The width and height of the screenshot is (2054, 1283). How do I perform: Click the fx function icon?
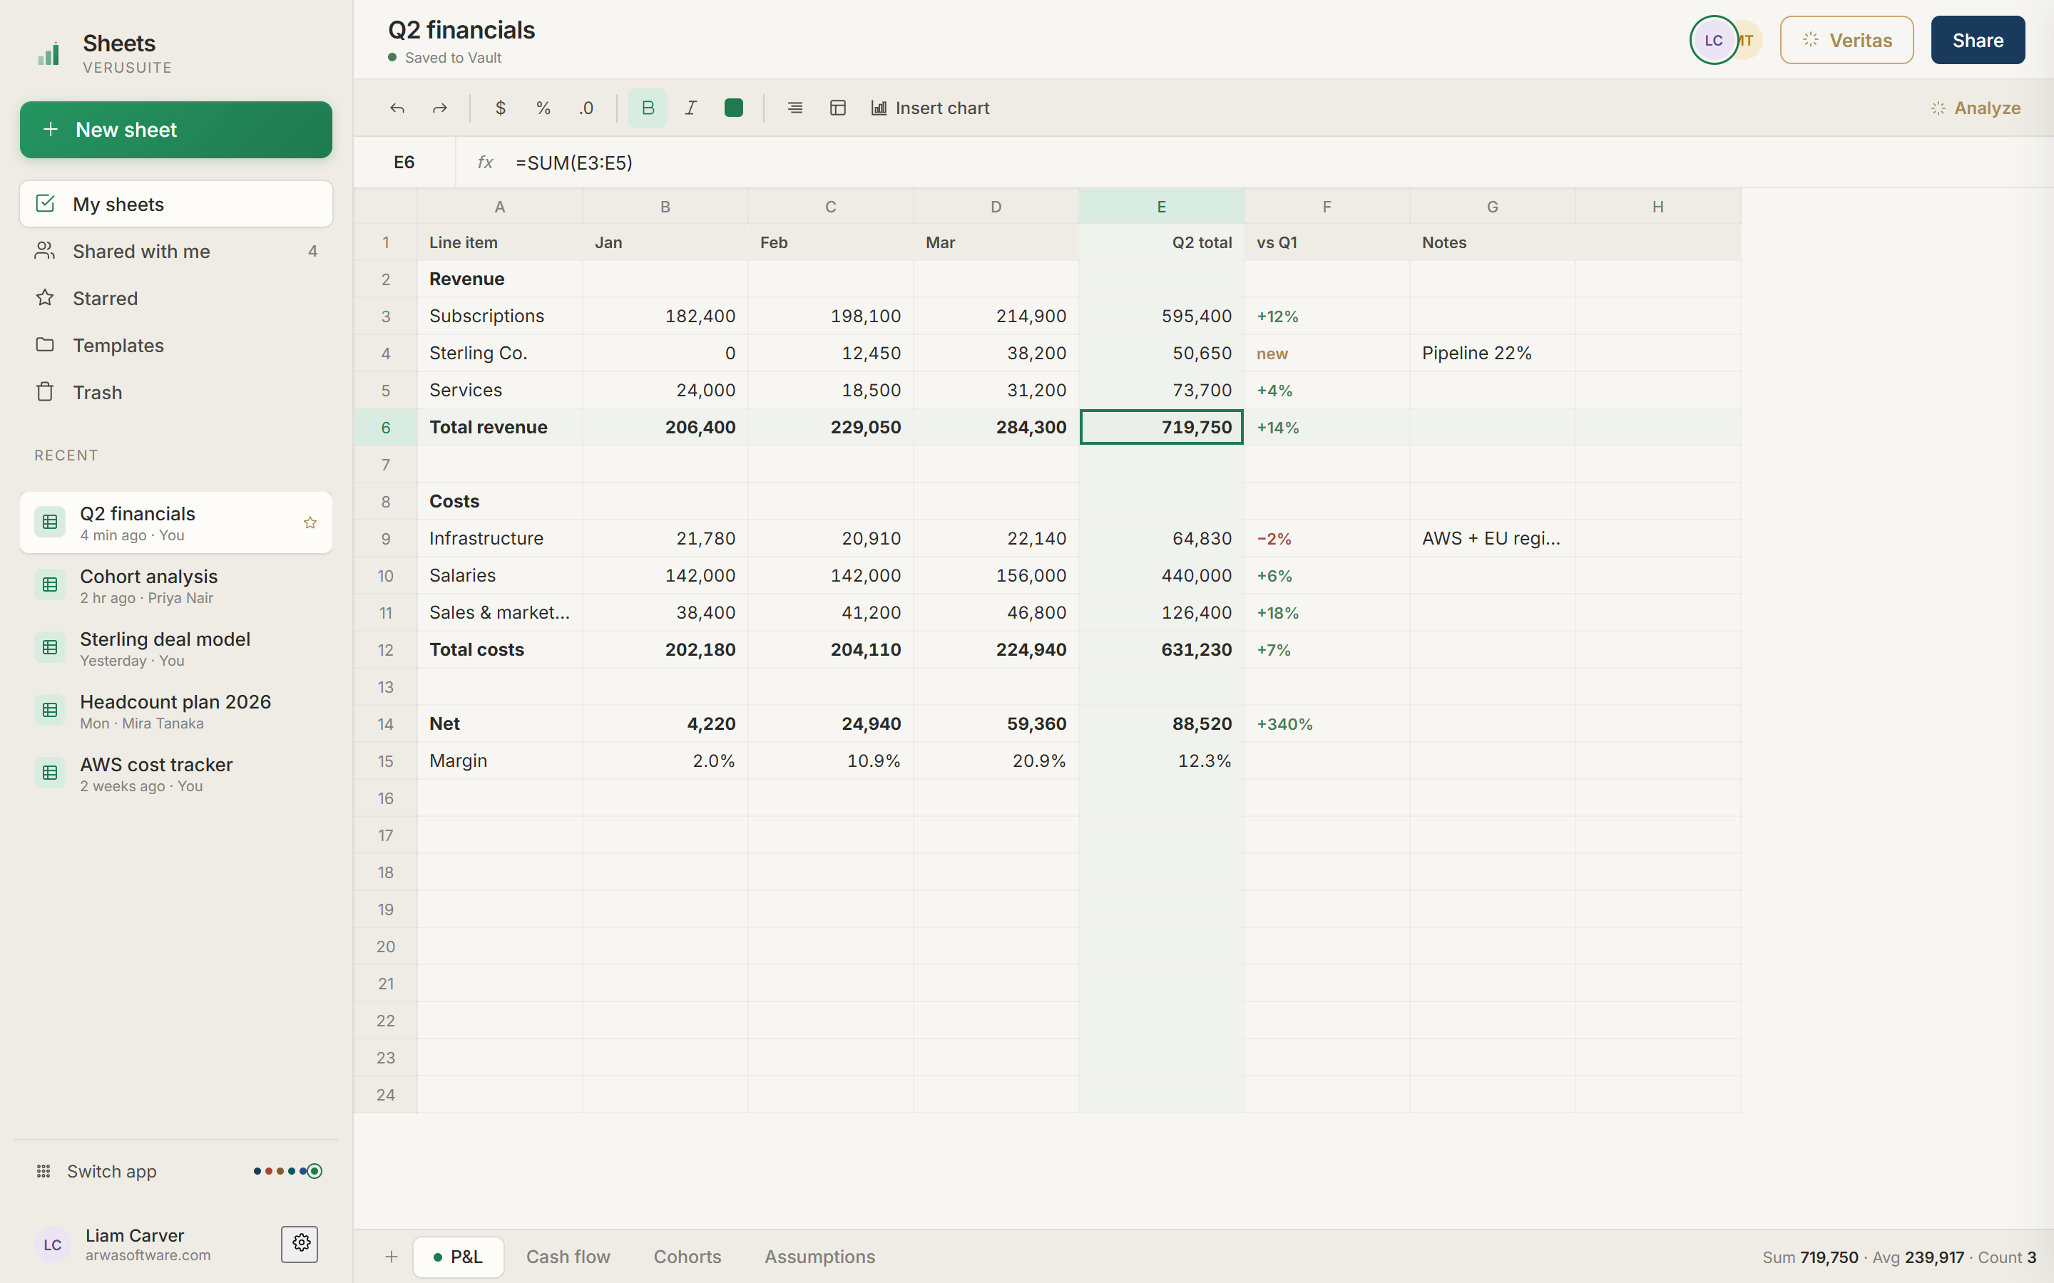click(x=486, y=162)
